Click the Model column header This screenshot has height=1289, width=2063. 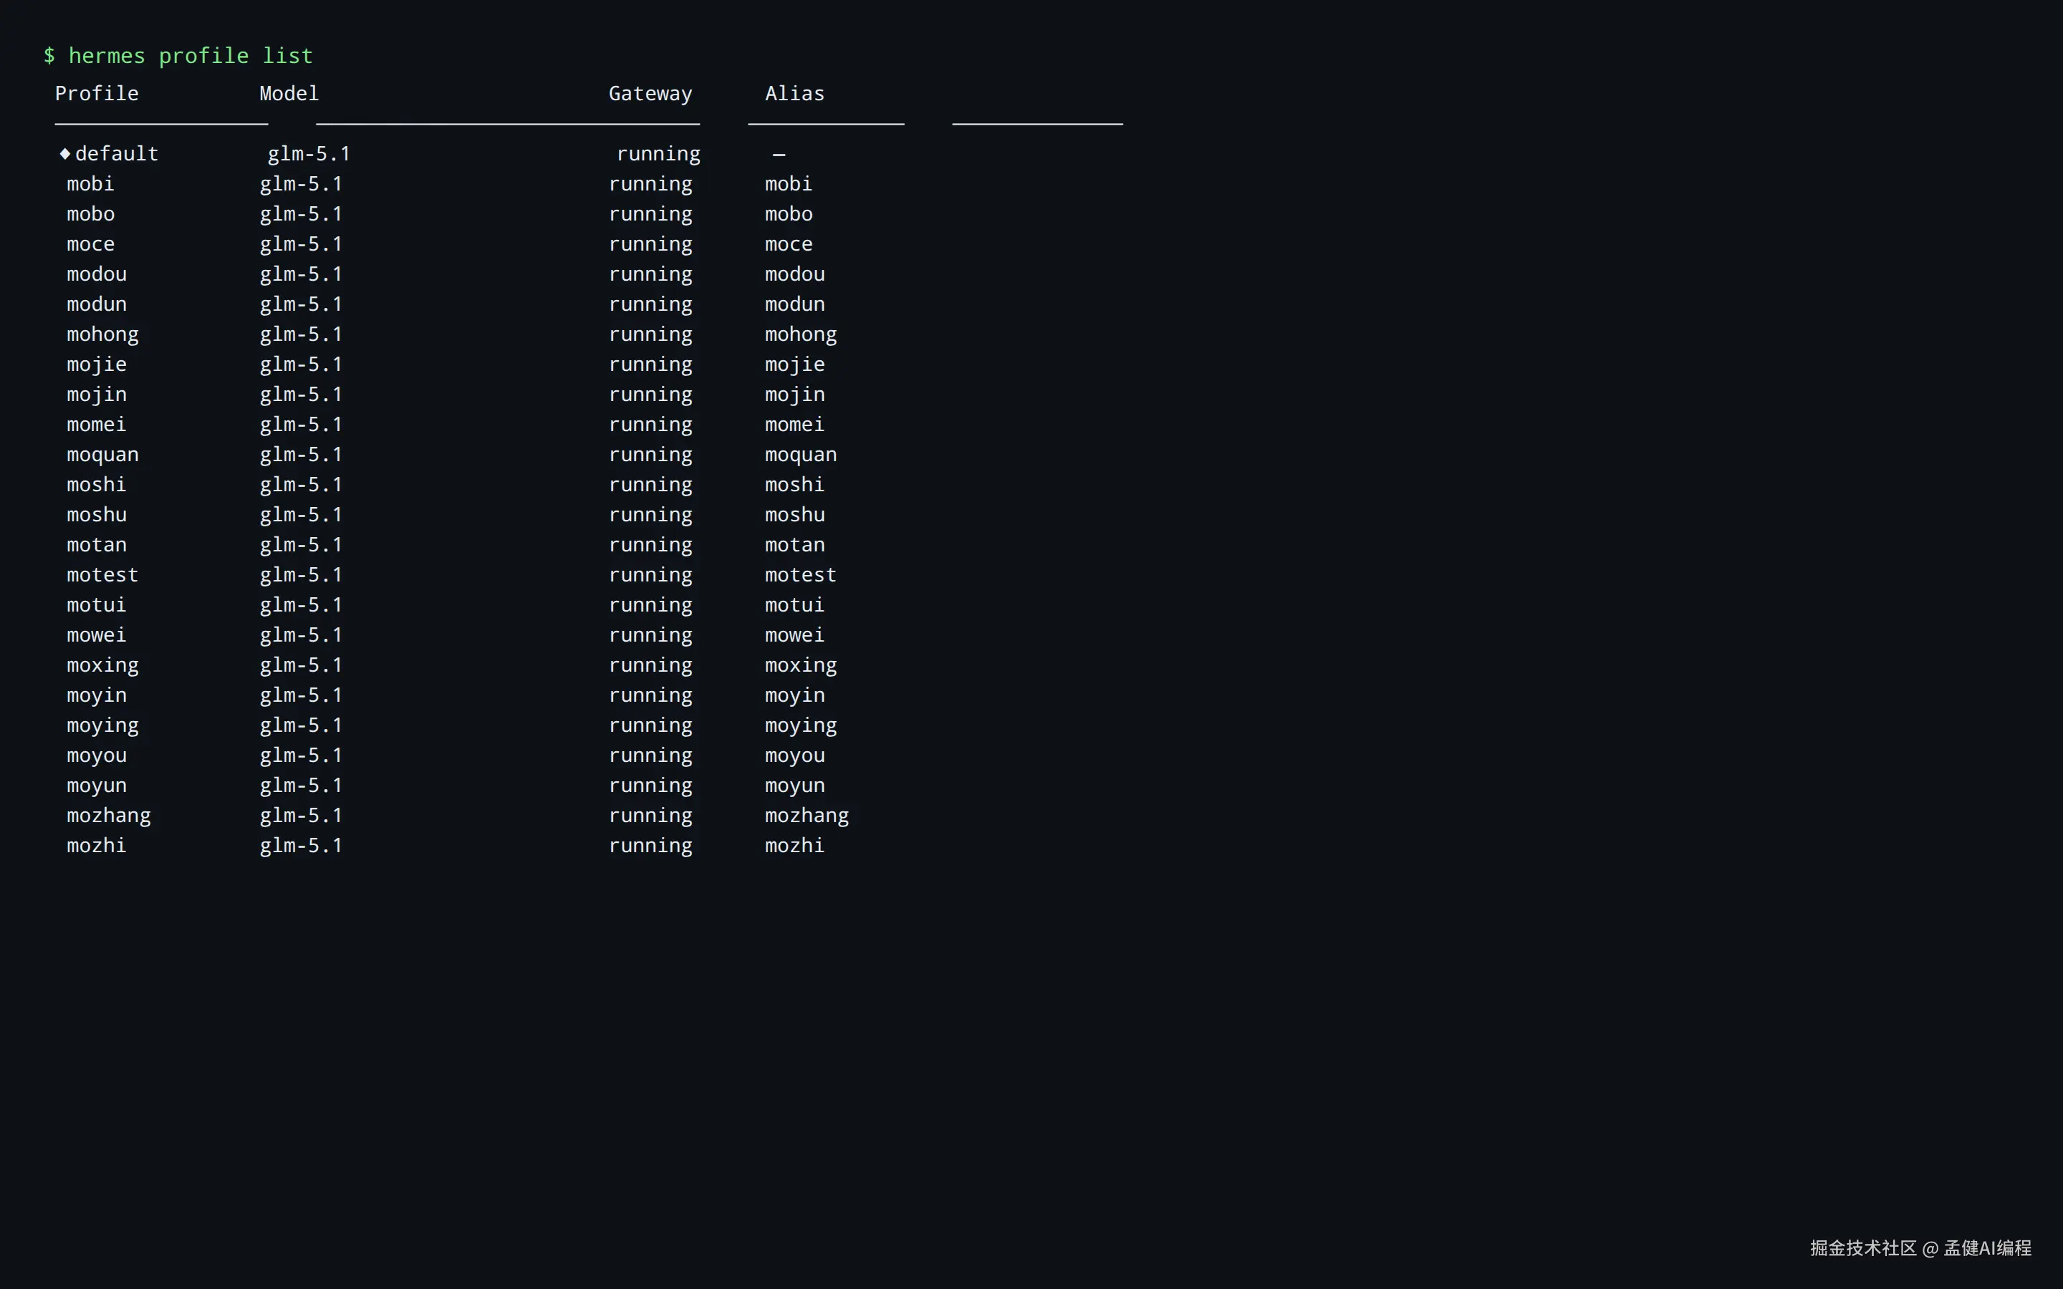288,94
